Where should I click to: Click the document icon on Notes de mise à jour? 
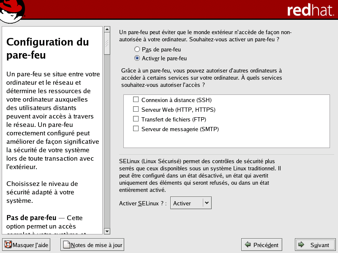pos(66,245)
